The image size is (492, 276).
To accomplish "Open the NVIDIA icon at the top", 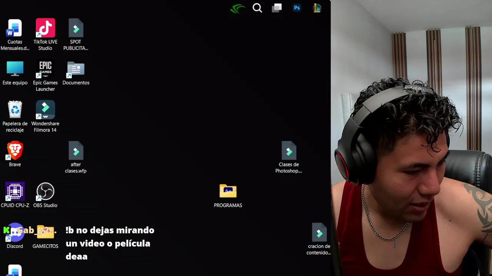I will coord(238,8).
